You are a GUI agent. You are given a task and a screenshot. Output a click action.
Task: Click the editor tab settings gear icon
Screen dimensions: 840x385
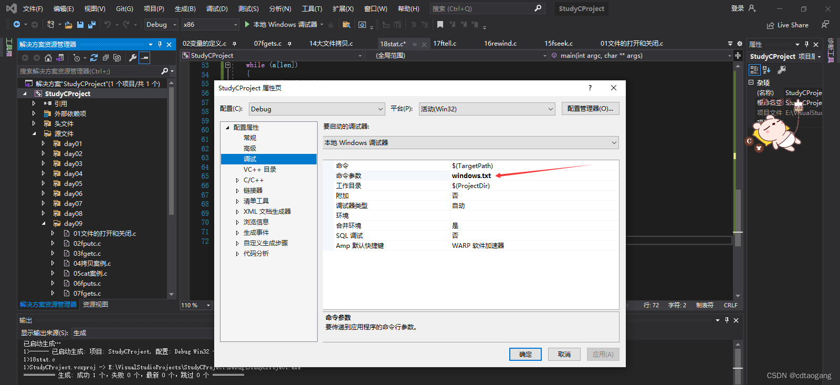click(740, 44)
